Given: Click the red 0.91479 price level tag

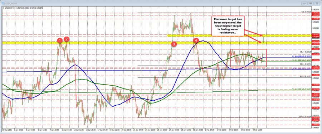Looking at the screenshot, I should [x=315, y=99].
